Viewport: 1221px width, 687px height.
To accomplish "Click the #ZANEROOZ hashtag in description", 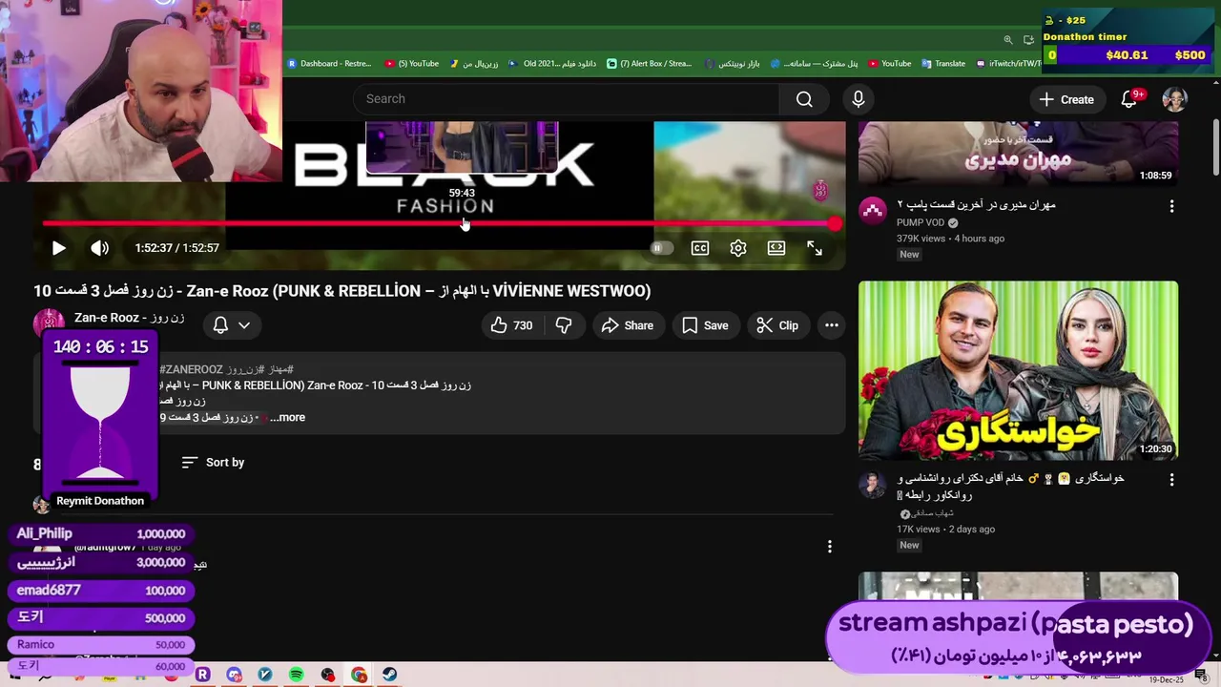I will pos(191,369).
